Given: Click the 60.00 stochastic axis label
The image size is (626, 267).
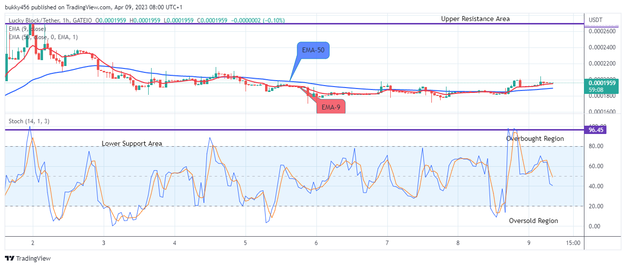Looking at the screenshot, I should pyautogui.click(x=596, y=166).
